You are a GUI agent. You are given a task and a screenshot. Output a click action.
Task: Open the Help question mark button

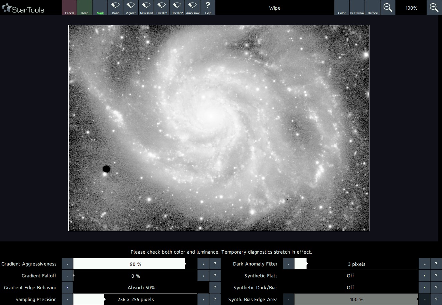[208, 8]
